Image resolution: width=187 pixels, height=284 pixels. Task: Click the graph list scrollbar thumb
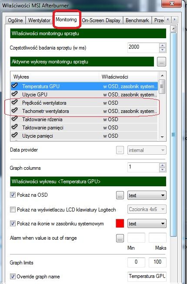coord(162,86)
